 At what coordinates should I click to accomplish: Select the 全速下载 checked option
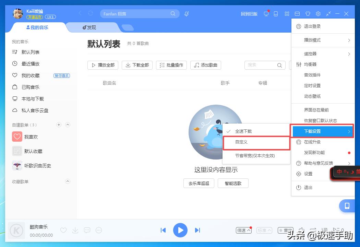(244, 131)
